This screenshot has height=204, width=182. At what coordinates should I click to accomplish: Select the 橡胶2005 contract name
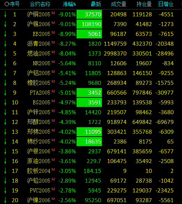point(39,83)
